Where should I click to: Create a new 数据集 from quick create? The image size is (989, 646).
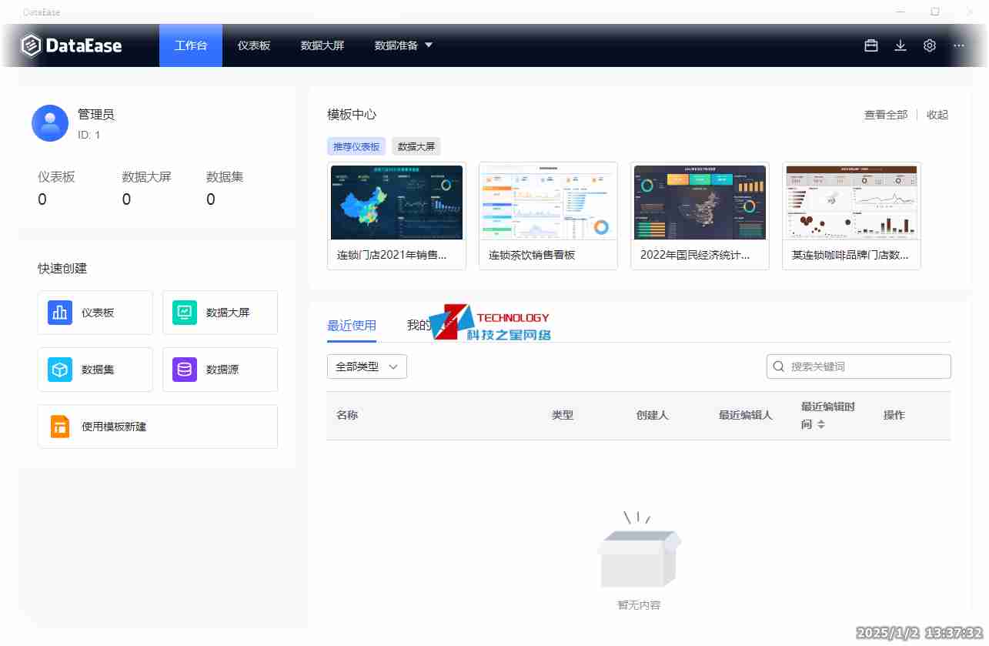tap(95, 370)
